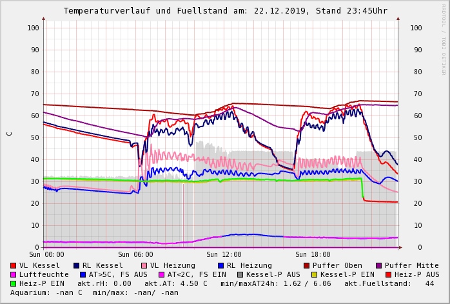Click the Sun 06:00 time axis label
450x304 pixels.
(135, 255)
